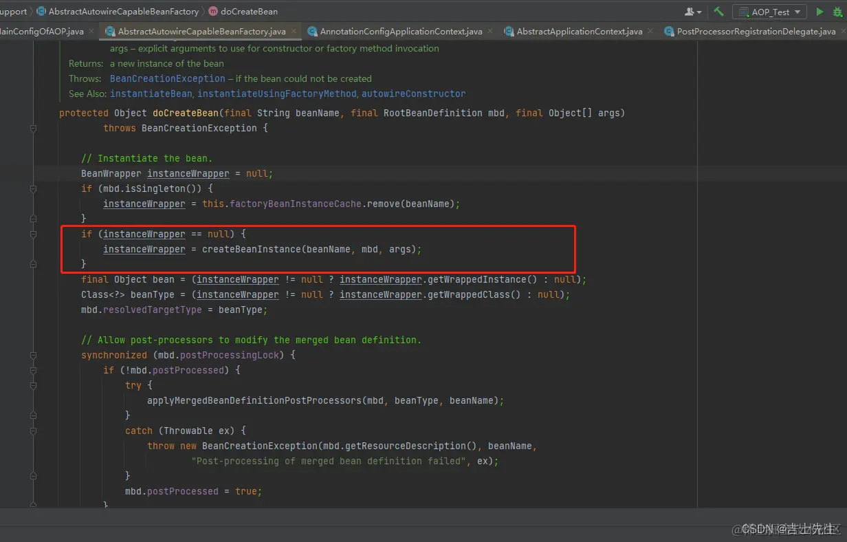Open the AOP_Test run configuration dropdown
847x542 pixels.
tap(769, 12)
